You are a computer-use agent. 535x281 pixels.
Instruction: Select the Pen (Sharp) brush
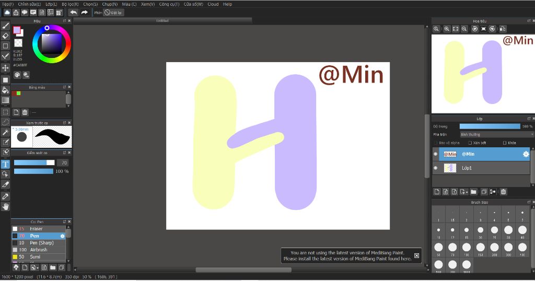[x=39, y=243]
